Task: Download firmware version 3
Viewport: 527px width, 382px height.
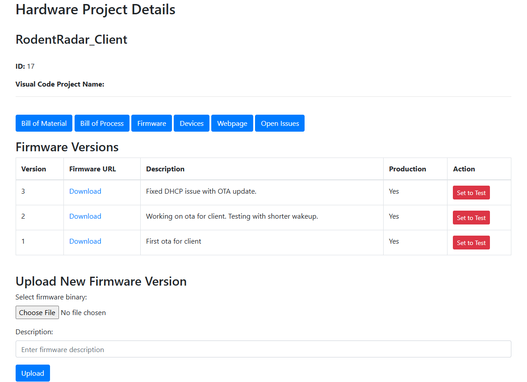Action: point(85,191)
